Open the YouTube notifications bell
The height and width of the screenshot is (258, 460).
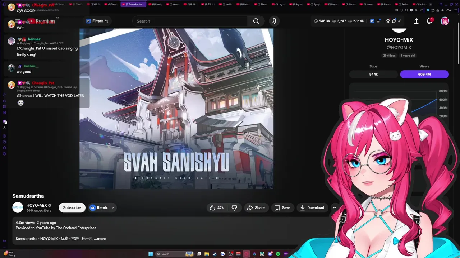tap(429, 21)
